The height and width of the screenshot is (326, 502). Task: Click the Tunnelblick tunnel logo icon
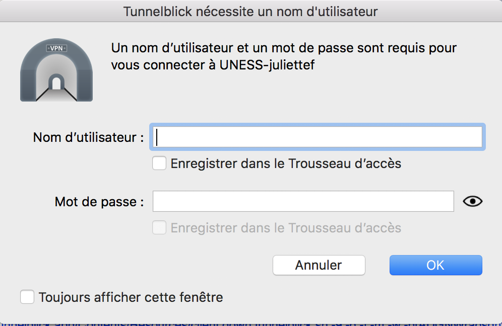(x=56, y=70)
